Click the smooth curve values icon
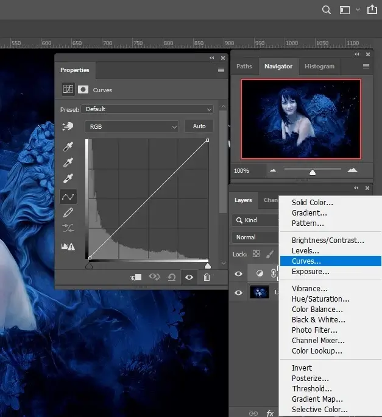Viewport: 382px width, 417px height. tap(68, 228)
